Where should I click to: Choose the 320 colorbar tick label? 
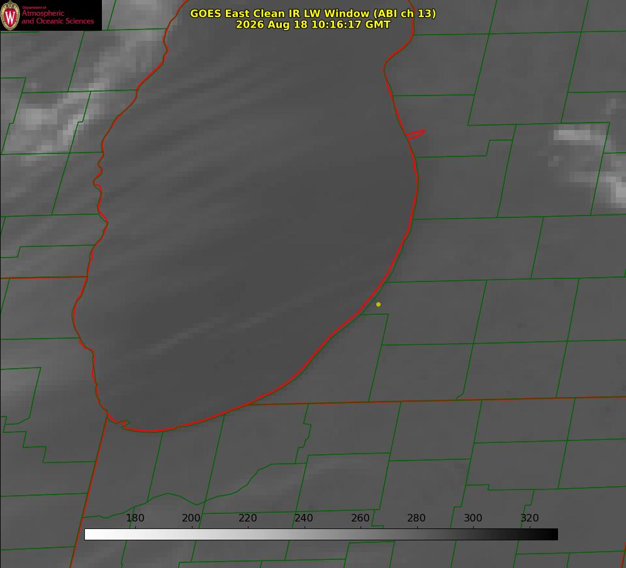click(530, 518)
